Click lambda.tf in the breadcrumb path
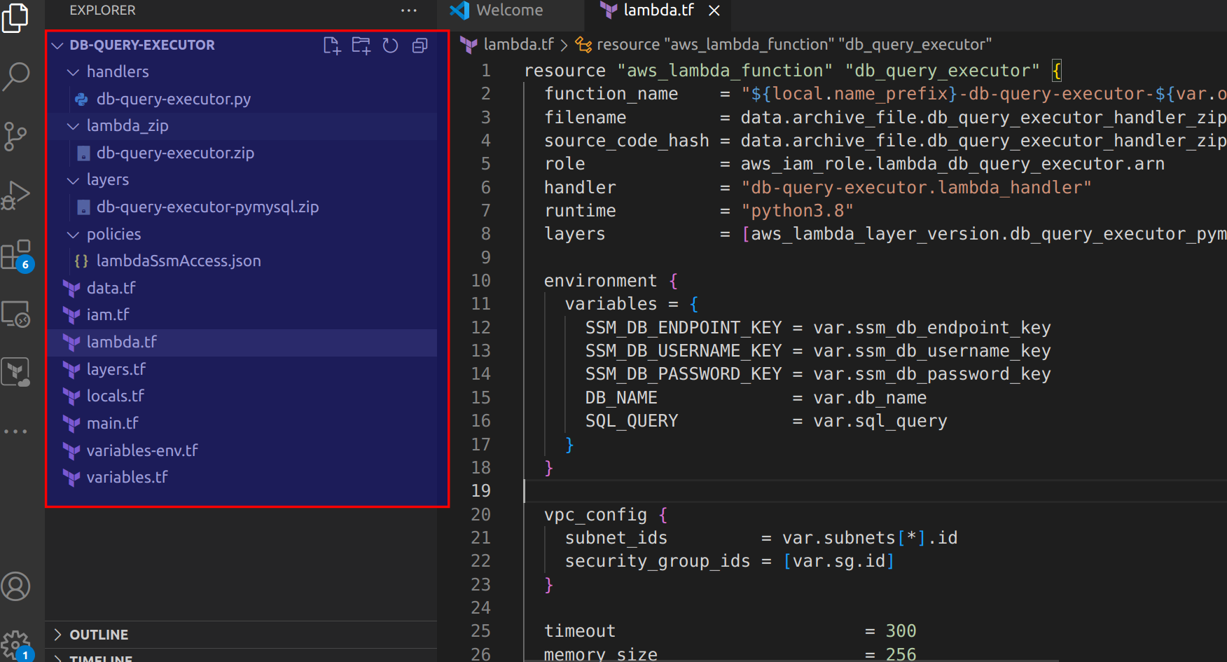This screenshot has height=662, width=1227. click(x=518, y=45)
